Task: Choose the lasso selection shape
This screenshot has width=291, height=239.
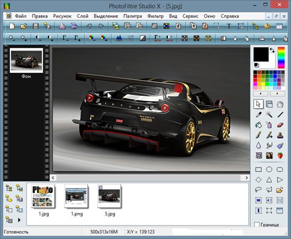Action: click(258, 190)
